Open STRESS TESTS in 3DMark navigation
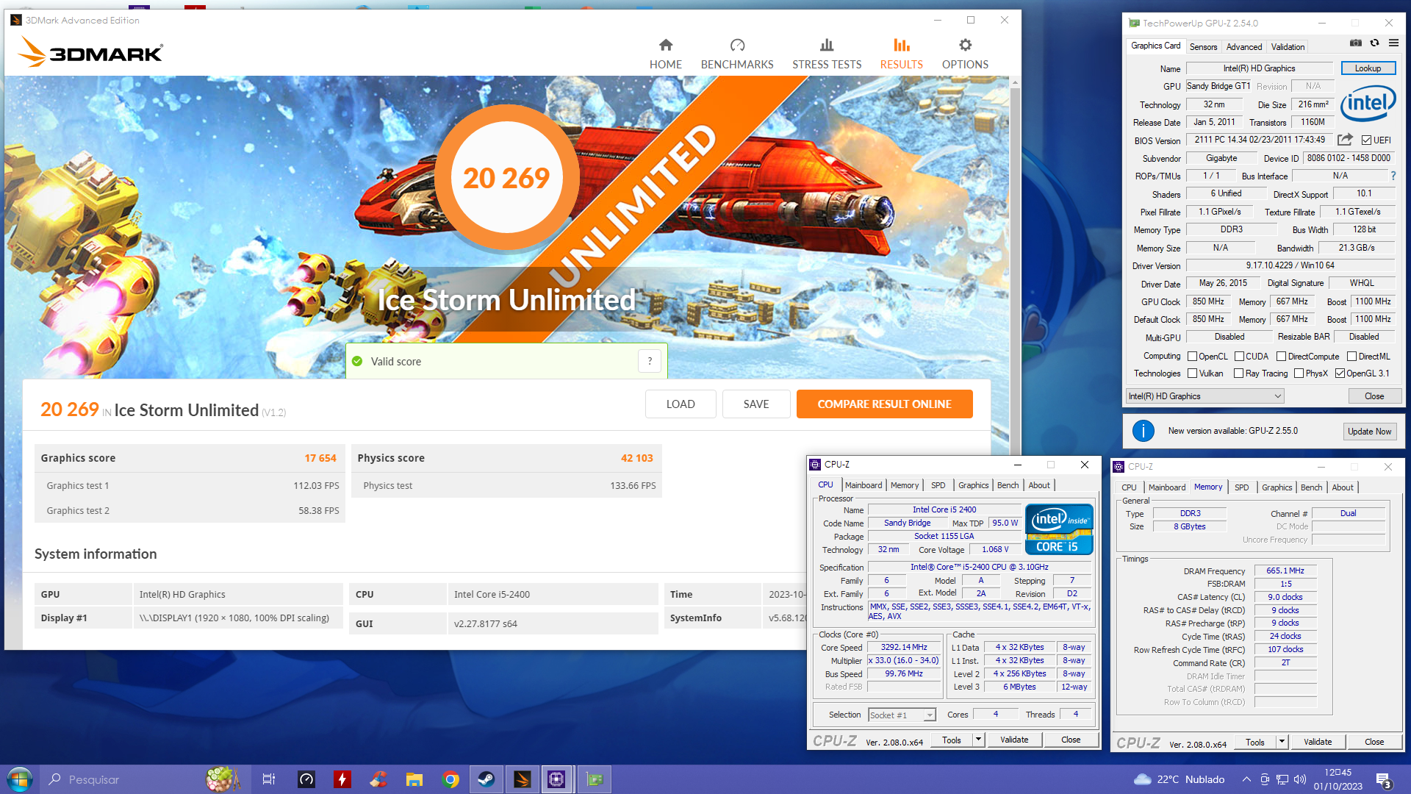This screenshot has height=794, width=1411. 827,54
